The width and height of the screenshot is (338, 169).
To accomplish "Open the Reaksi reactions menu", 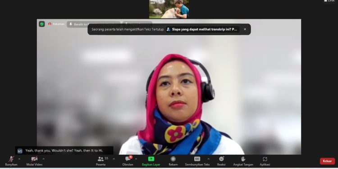I will tap(221, 161).
